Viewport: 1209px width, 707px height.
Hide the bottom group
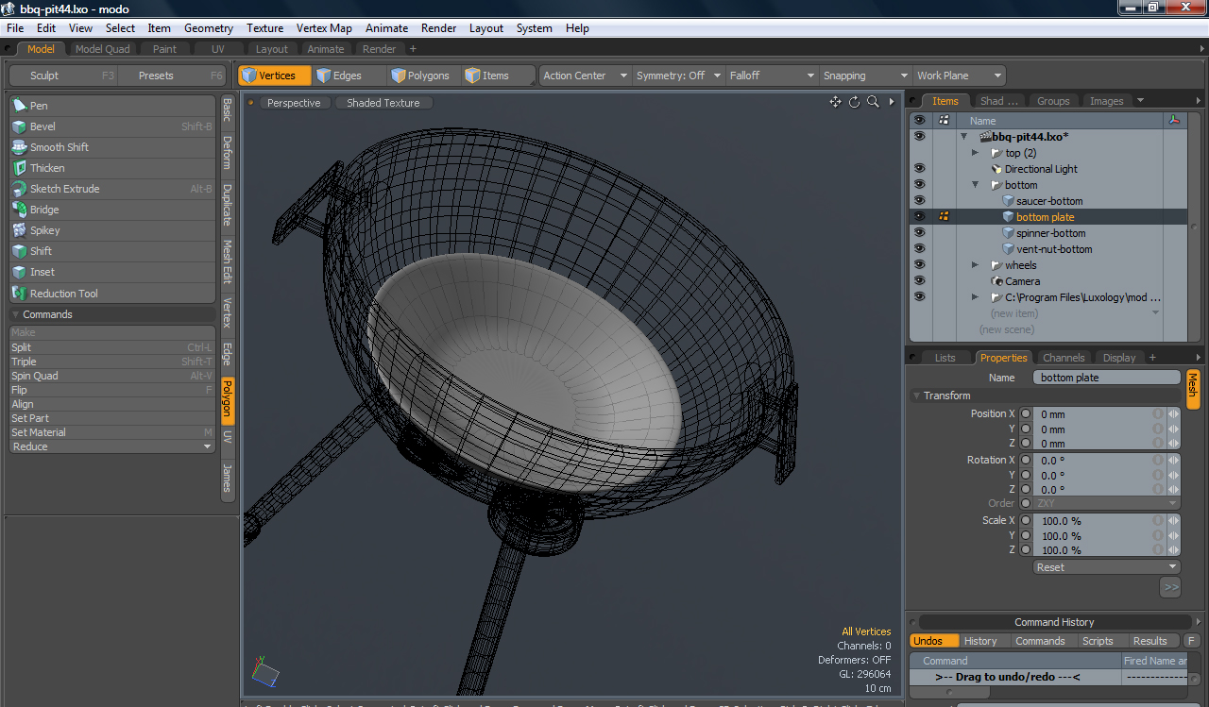point(920,185)
